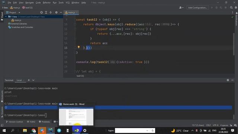This screenshot has height=134, width=238.
Task: Click the task12() breadcrumb in navigation bar
Action: 28,7
